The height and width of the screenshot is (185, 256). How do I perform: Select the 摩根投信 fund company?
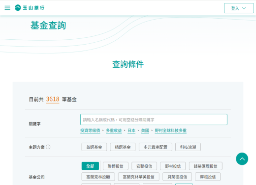point(208,177)
